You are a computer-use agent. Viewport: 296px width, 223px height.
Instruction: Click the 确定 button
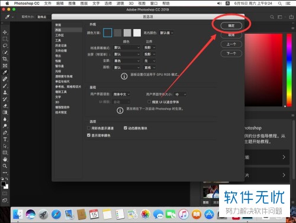coord(231,25)
